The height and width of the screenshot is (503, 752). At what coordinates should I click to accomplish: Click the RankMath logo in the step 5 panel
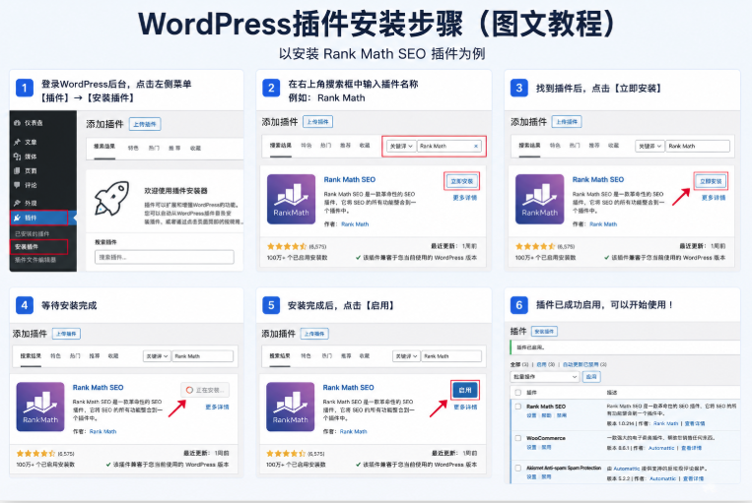point(290,407)
